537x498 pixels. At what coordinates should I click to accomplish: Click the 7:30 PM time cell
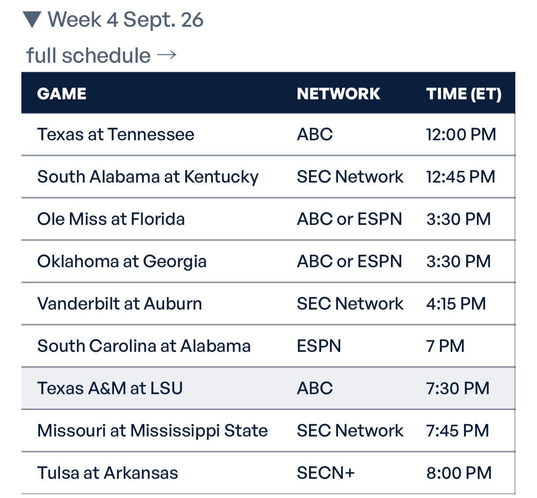tap(458, 388)
